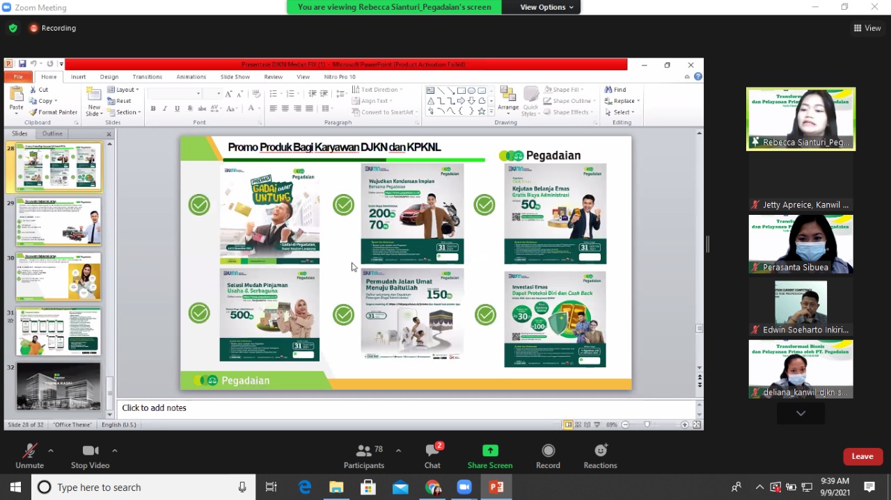Click the Share Screen icon
The image size is (891, 500).
click(490, 451)
